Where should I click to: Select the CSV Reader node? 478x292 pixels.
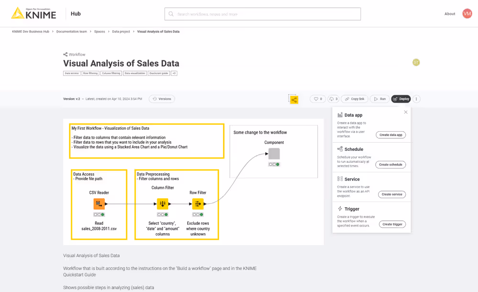pyautogui.click(x=99, y=203)
